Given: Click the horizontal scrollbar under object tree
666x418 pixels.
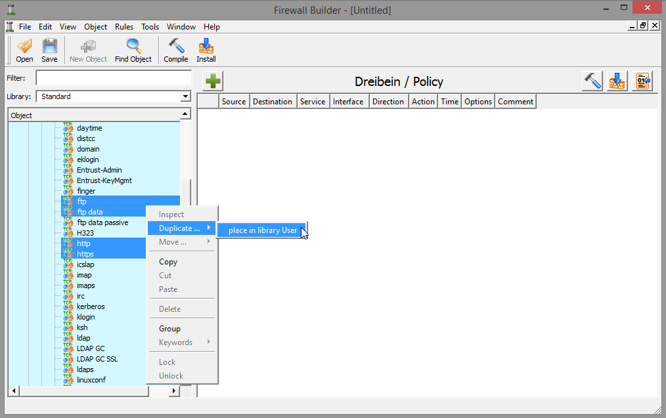Looking at the screenshot, I should pyautogui.click(x=92, y=391).
